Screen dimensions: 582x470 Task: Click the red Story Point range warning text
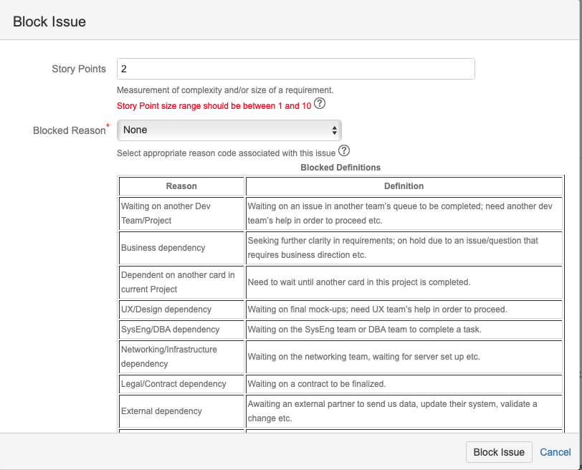pyautogui.click(x=214, y=106)
